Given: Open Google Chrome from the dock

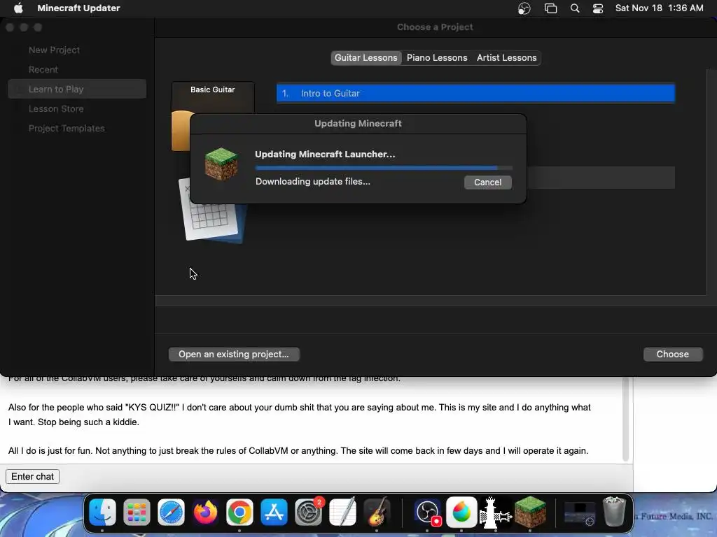Looking at the screenshot, I should (x=239, y=512).
